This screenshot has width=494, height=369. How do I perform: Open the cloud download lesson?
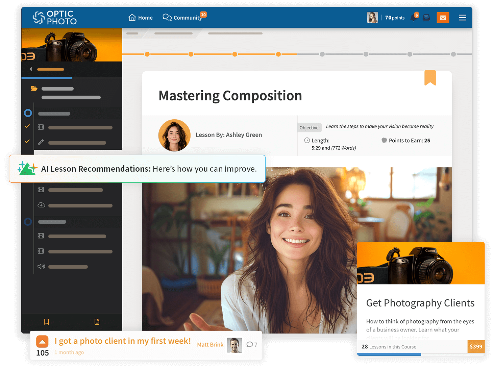click(x=41, y=205)
